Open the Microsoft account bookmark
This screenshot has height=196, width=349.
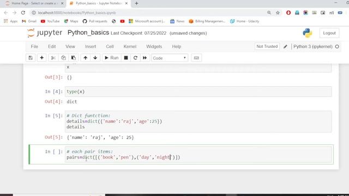tap(147, 21)
